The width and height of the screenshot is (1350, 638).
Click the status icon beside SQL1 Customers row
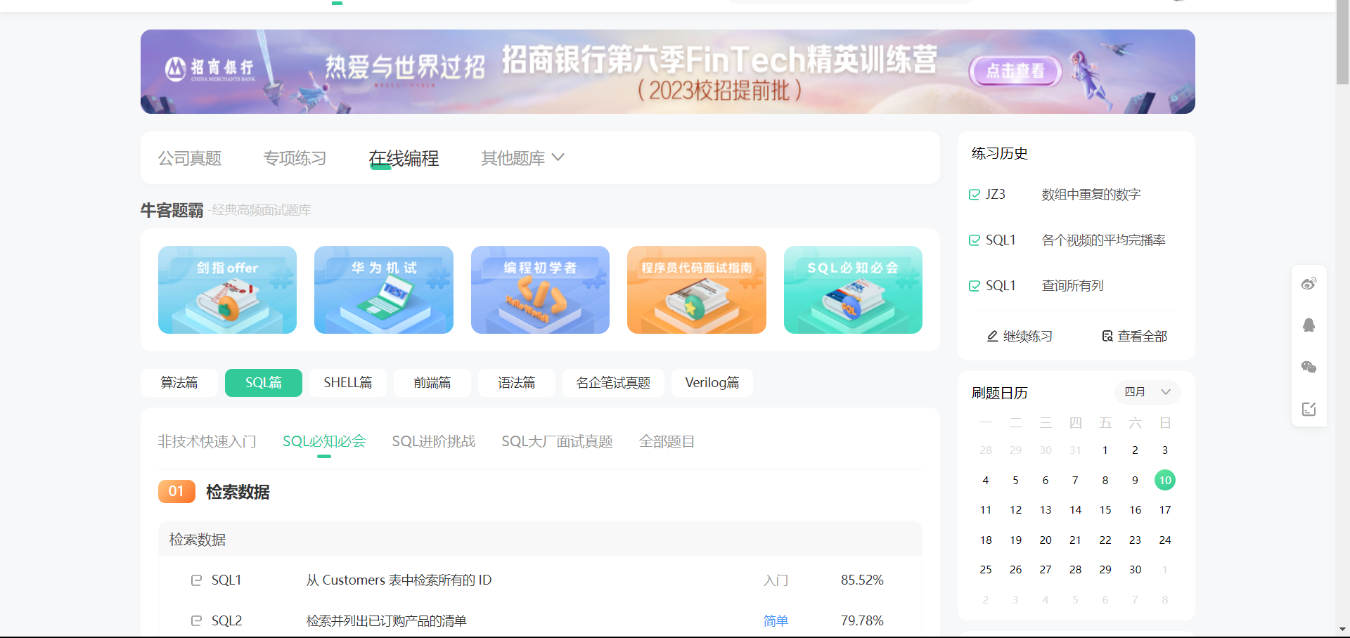(197, 580)
